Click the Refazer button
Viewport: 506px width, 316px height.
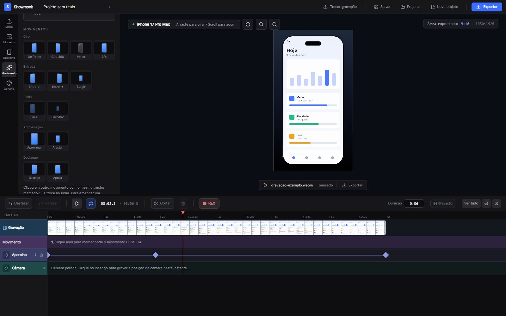(49, 204)
